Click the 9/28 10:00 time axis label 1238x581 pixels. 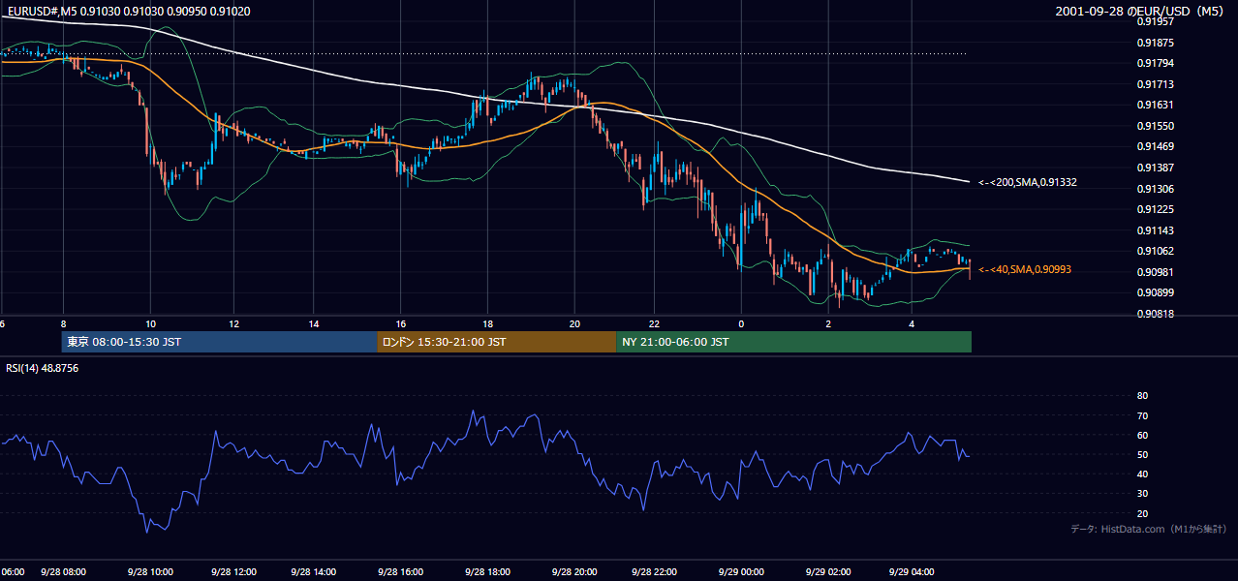[x=150, y=572]
